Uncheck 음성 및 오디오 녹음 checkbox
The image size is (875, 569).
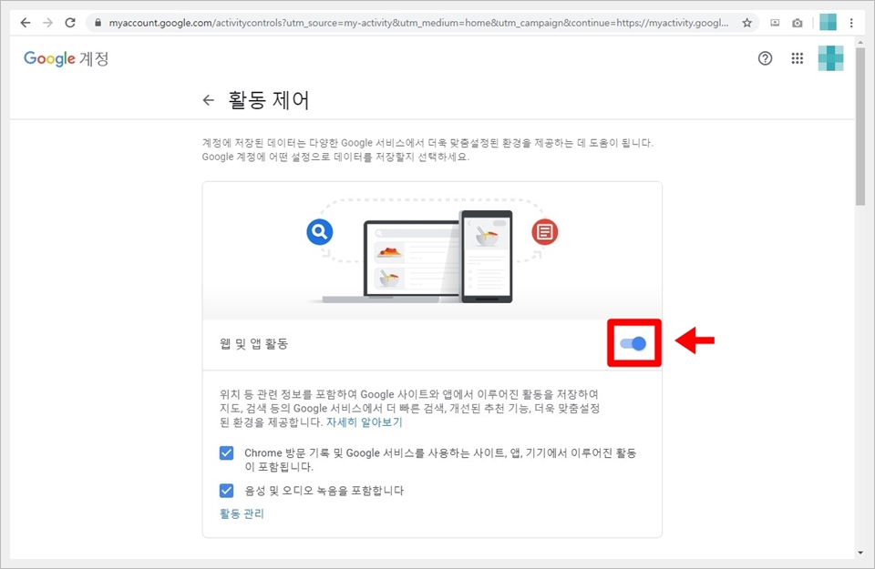pyautogui.click(x=227, y=491)
